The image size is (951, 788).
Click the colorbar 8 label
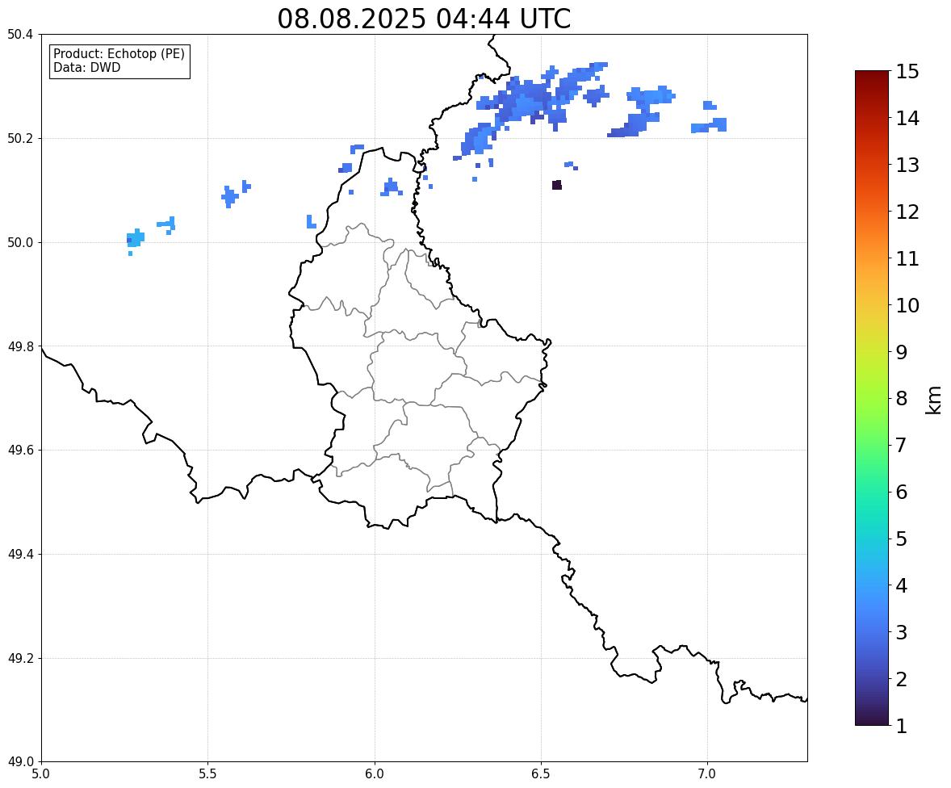[x=902, y=399]
